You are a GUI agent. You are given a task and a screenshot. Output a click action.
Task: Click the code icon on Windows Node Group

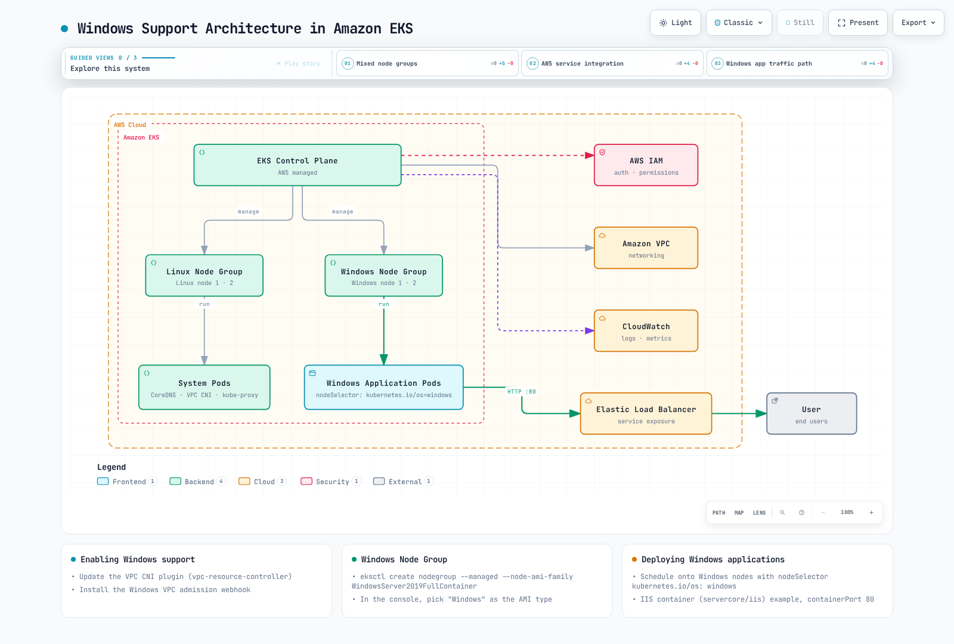[333, 263]
